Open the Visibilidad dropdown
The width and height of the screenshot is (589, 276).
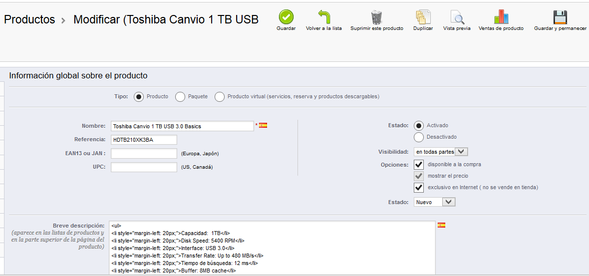(x=441, y=152)
